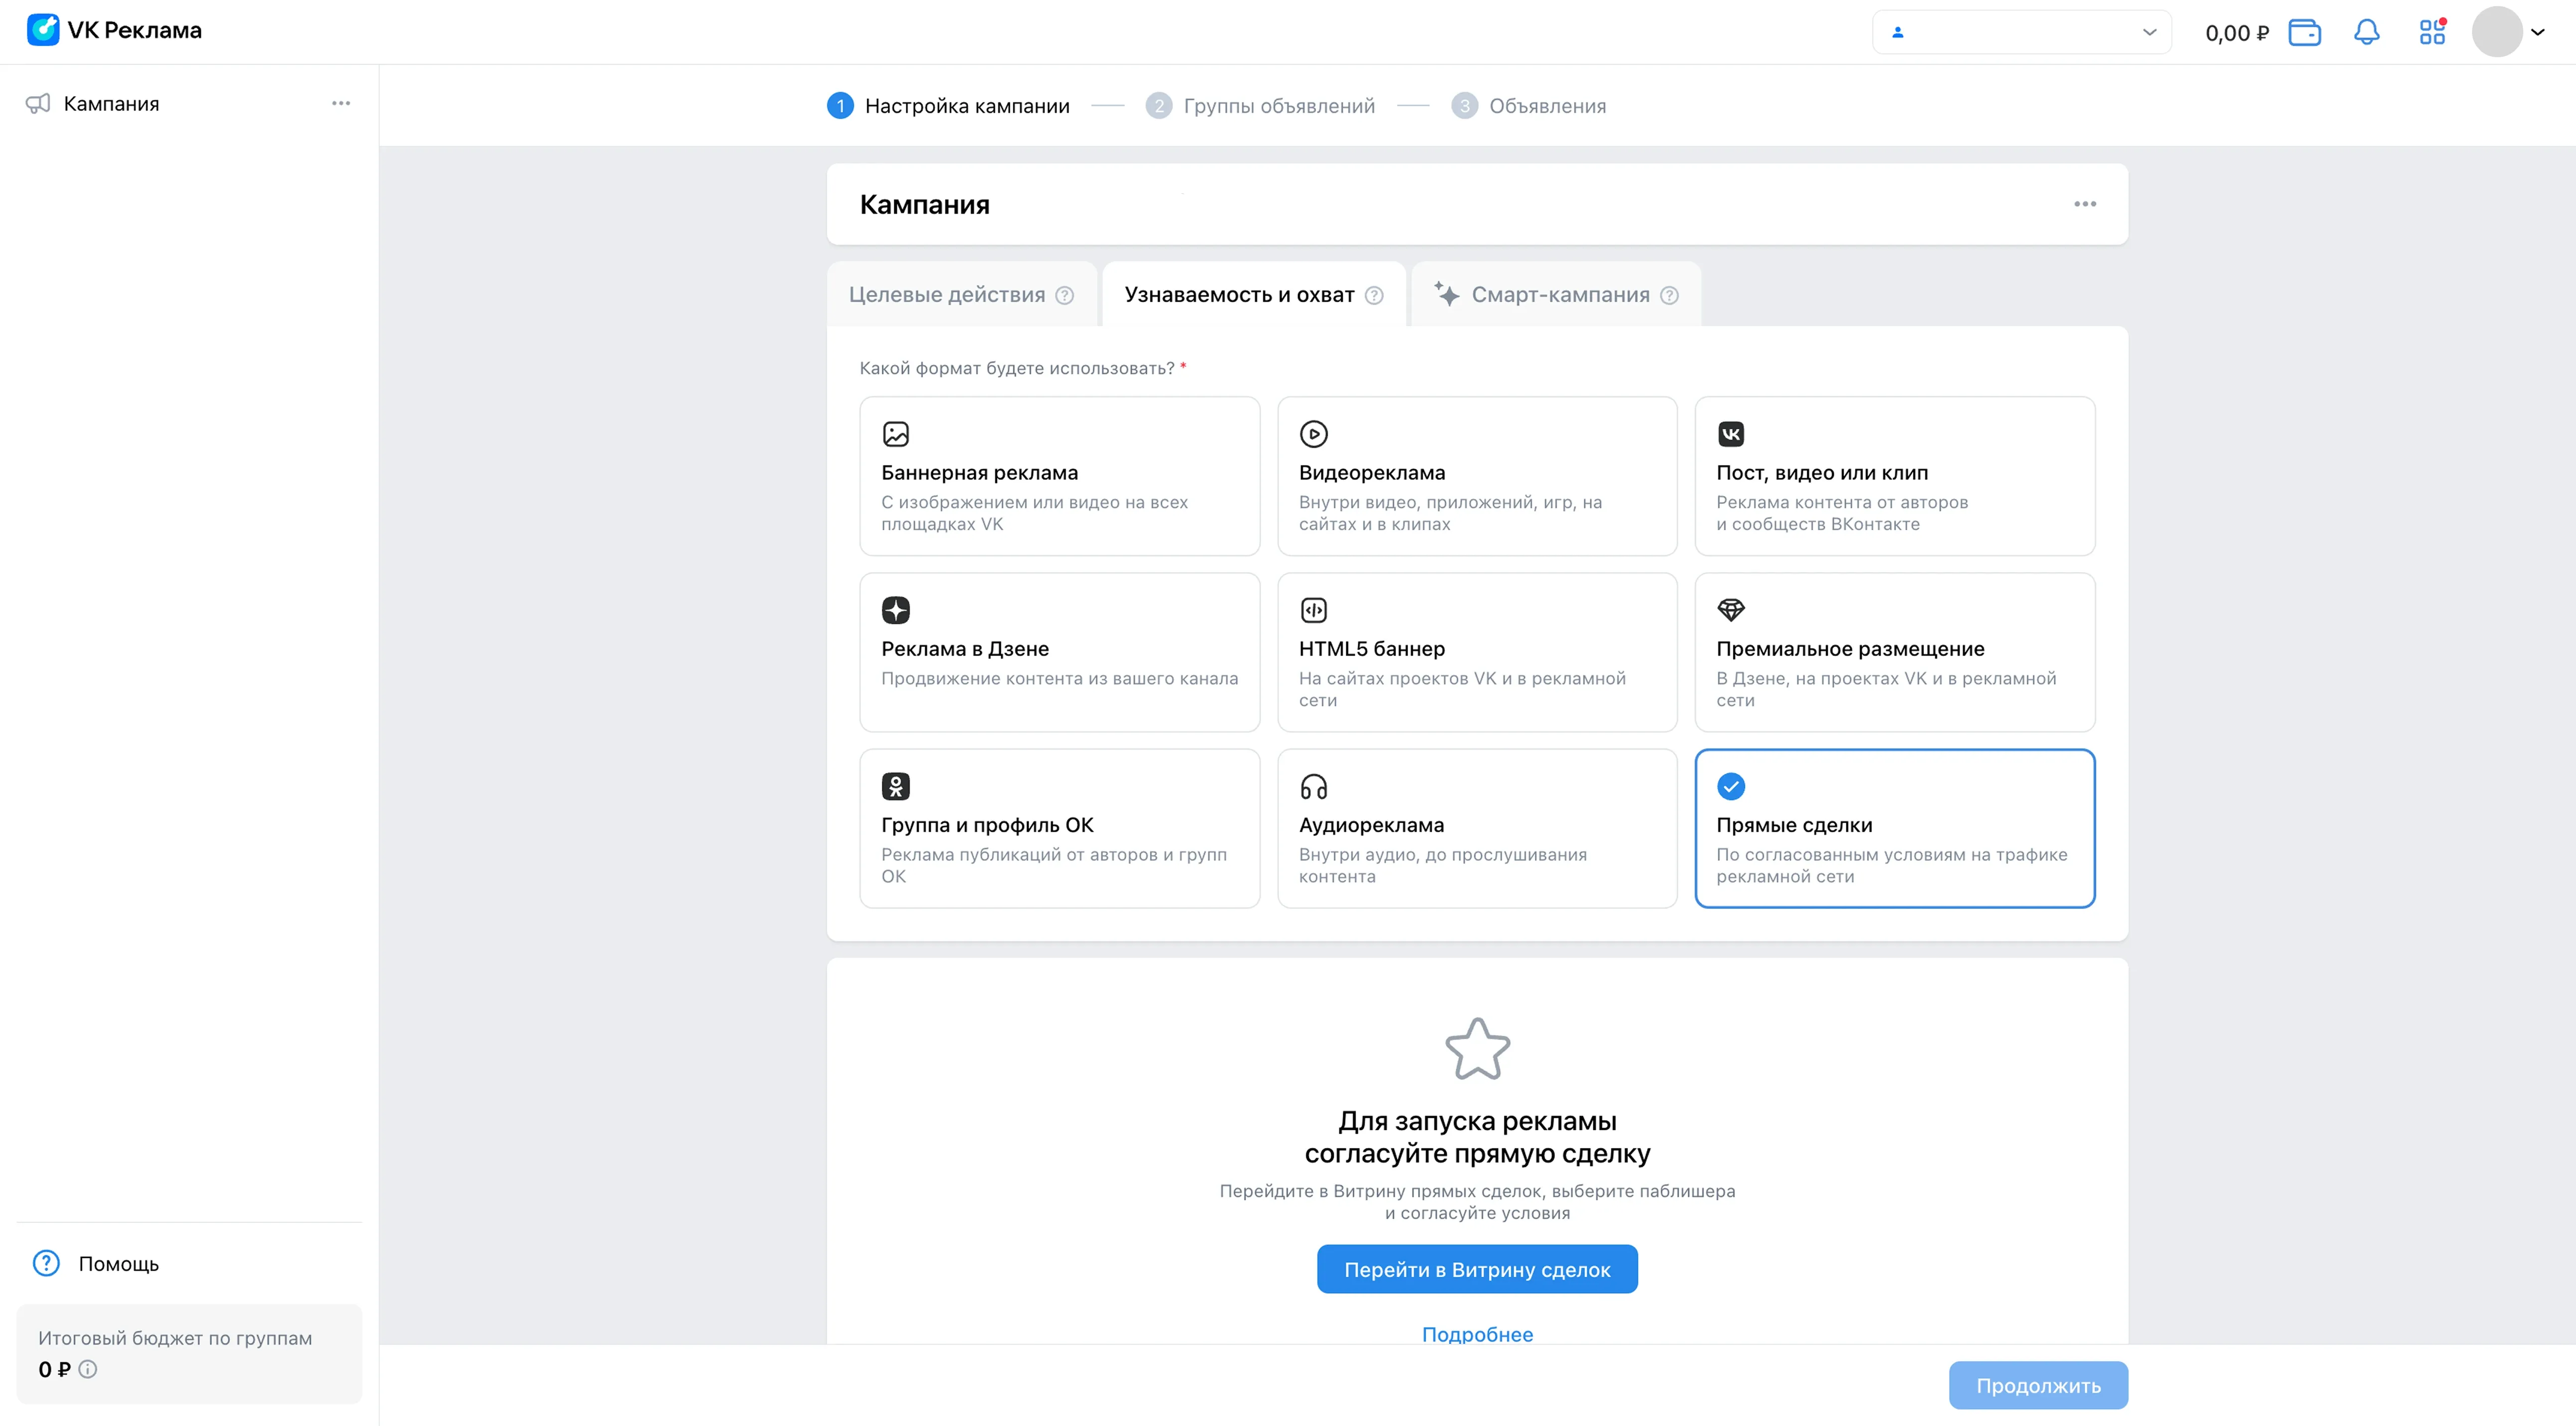Show help hint for Узнаваемость и охват

1374,295
